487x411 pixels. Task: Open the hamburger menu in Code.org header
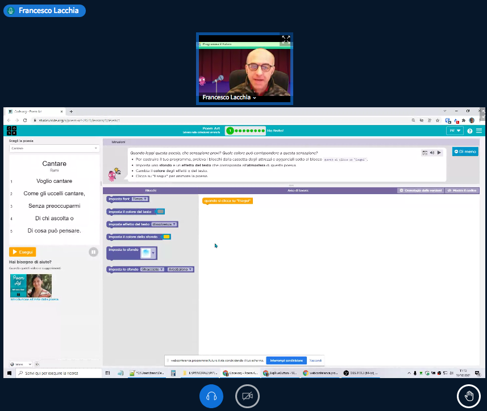point(479,131)
